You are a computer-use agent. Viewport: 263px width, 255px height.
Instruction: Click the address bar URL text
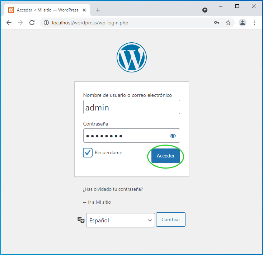(x=90, y=23)
